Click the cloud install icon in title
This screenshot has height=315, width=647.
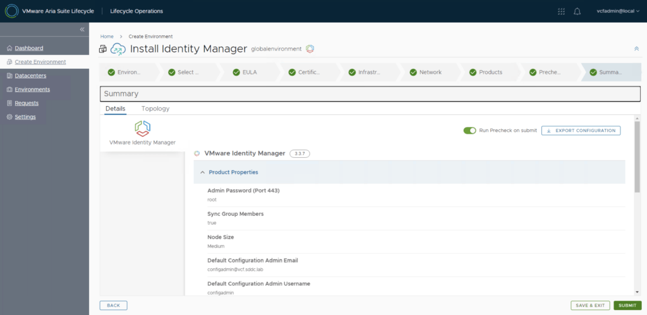click(118, 49)
